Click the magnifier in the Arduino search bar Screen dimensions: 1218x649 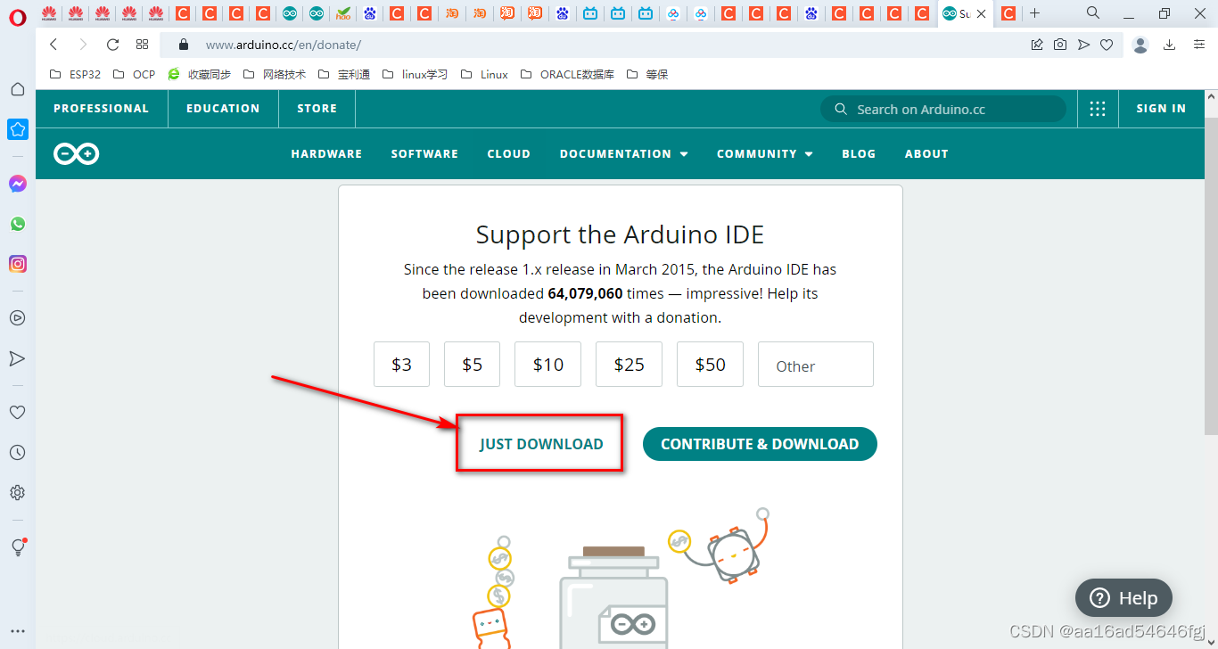[x=840, y=108]
